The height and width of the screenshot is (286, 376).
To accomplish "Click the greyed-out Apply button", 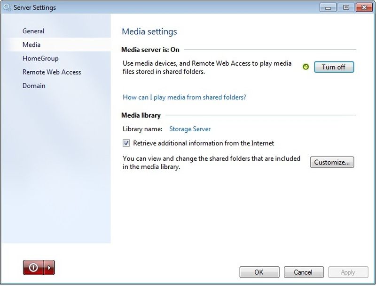I will (348, 272).
